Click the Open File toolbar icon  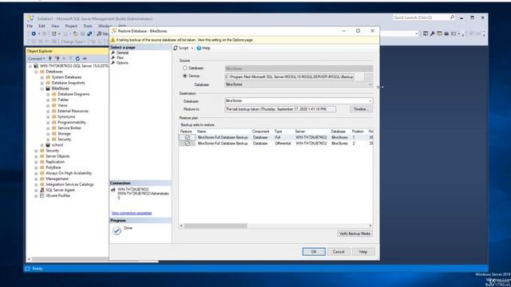tap(75, 33)
